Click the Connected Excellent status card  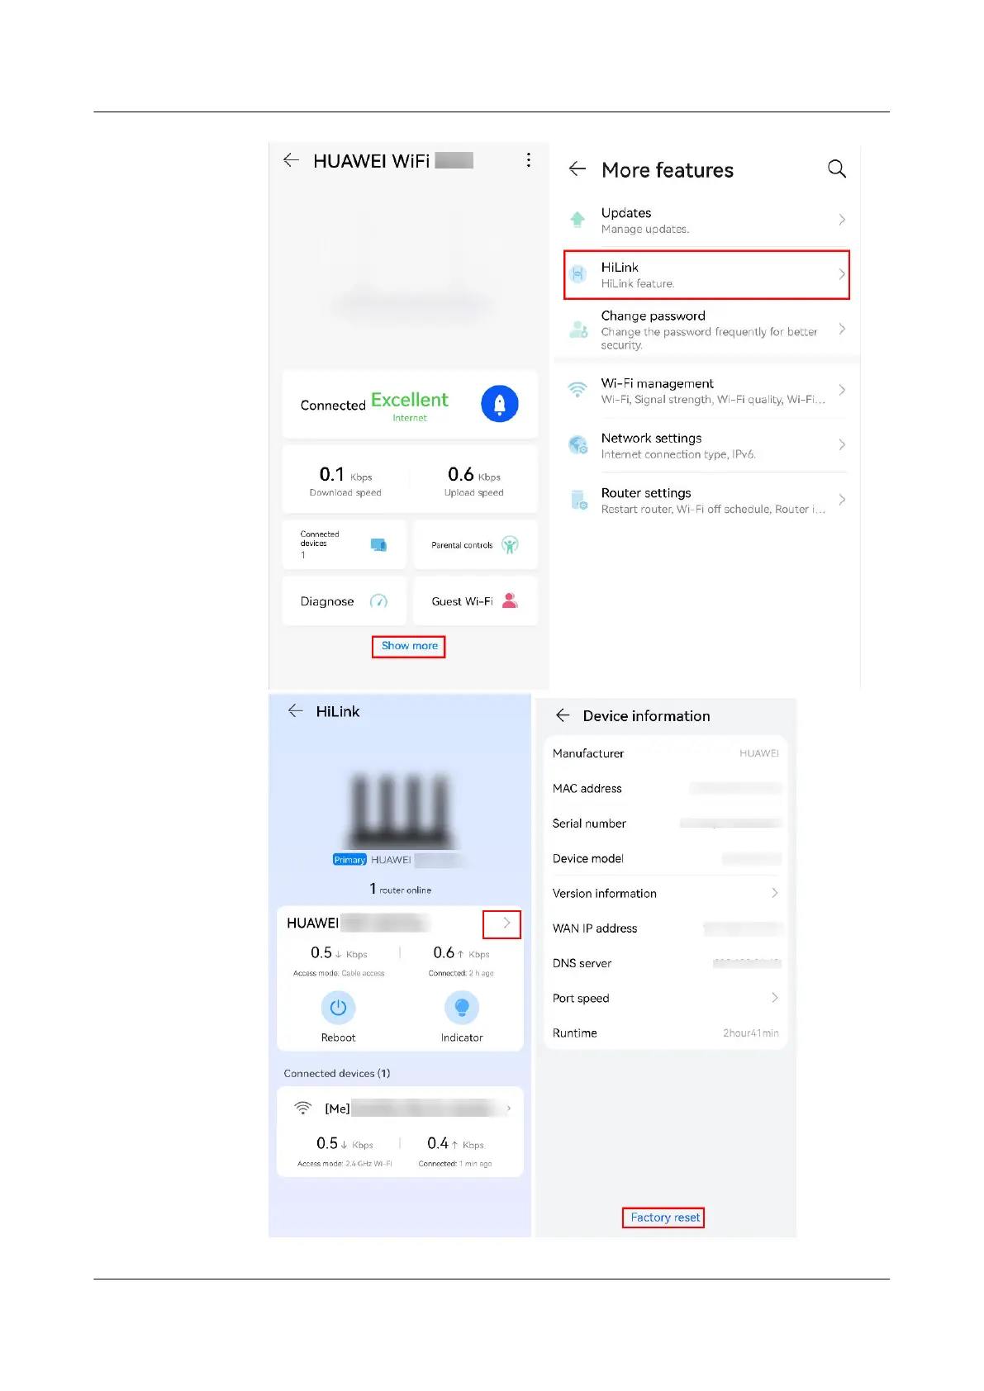410,405
